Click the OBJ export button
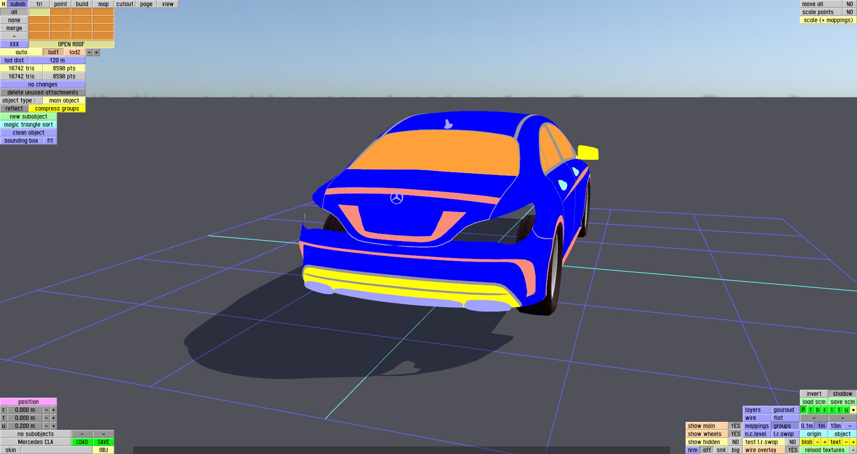Image resolution: width=857 pixels, height=454 pixels. pos(104,450)
